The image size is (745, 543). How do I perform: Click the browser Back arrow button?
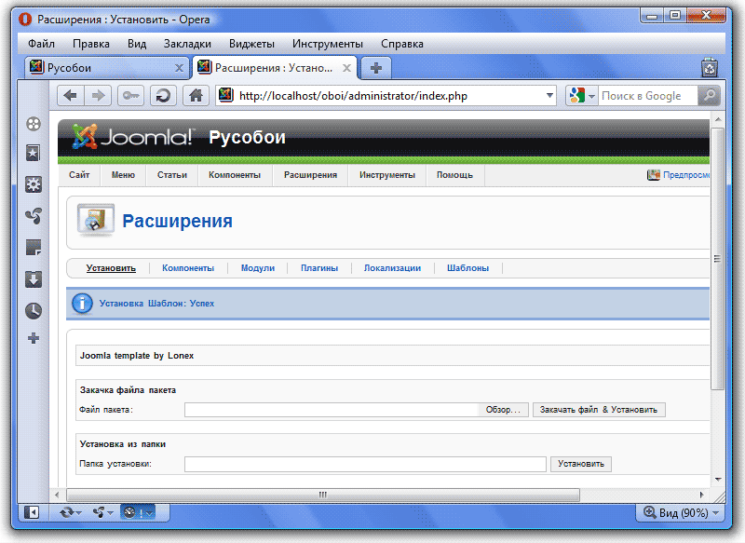click(x=71, y=96)
